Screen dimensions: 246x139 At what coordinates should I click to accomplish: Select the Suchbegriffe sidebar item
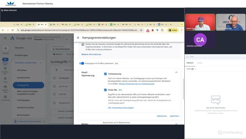(x=28, y=85)
